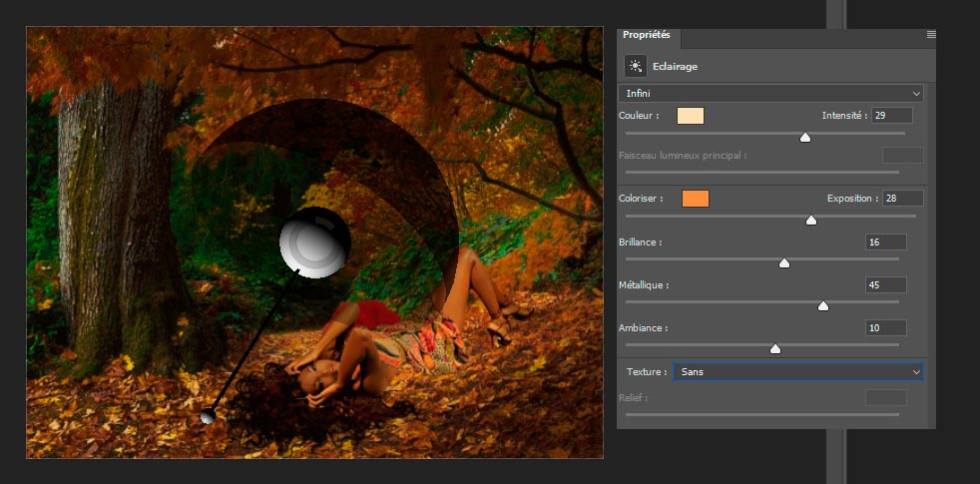Click the Brillance slider handle

tap(783, 263)
